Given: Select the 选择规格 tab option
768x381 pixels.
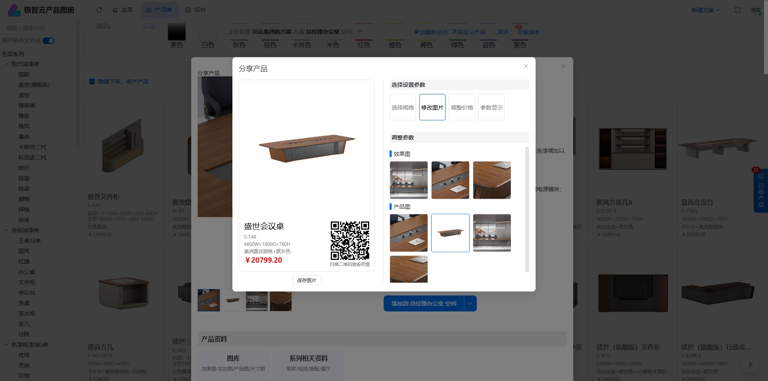Looking at the screenshot, I should click(402, 108).
